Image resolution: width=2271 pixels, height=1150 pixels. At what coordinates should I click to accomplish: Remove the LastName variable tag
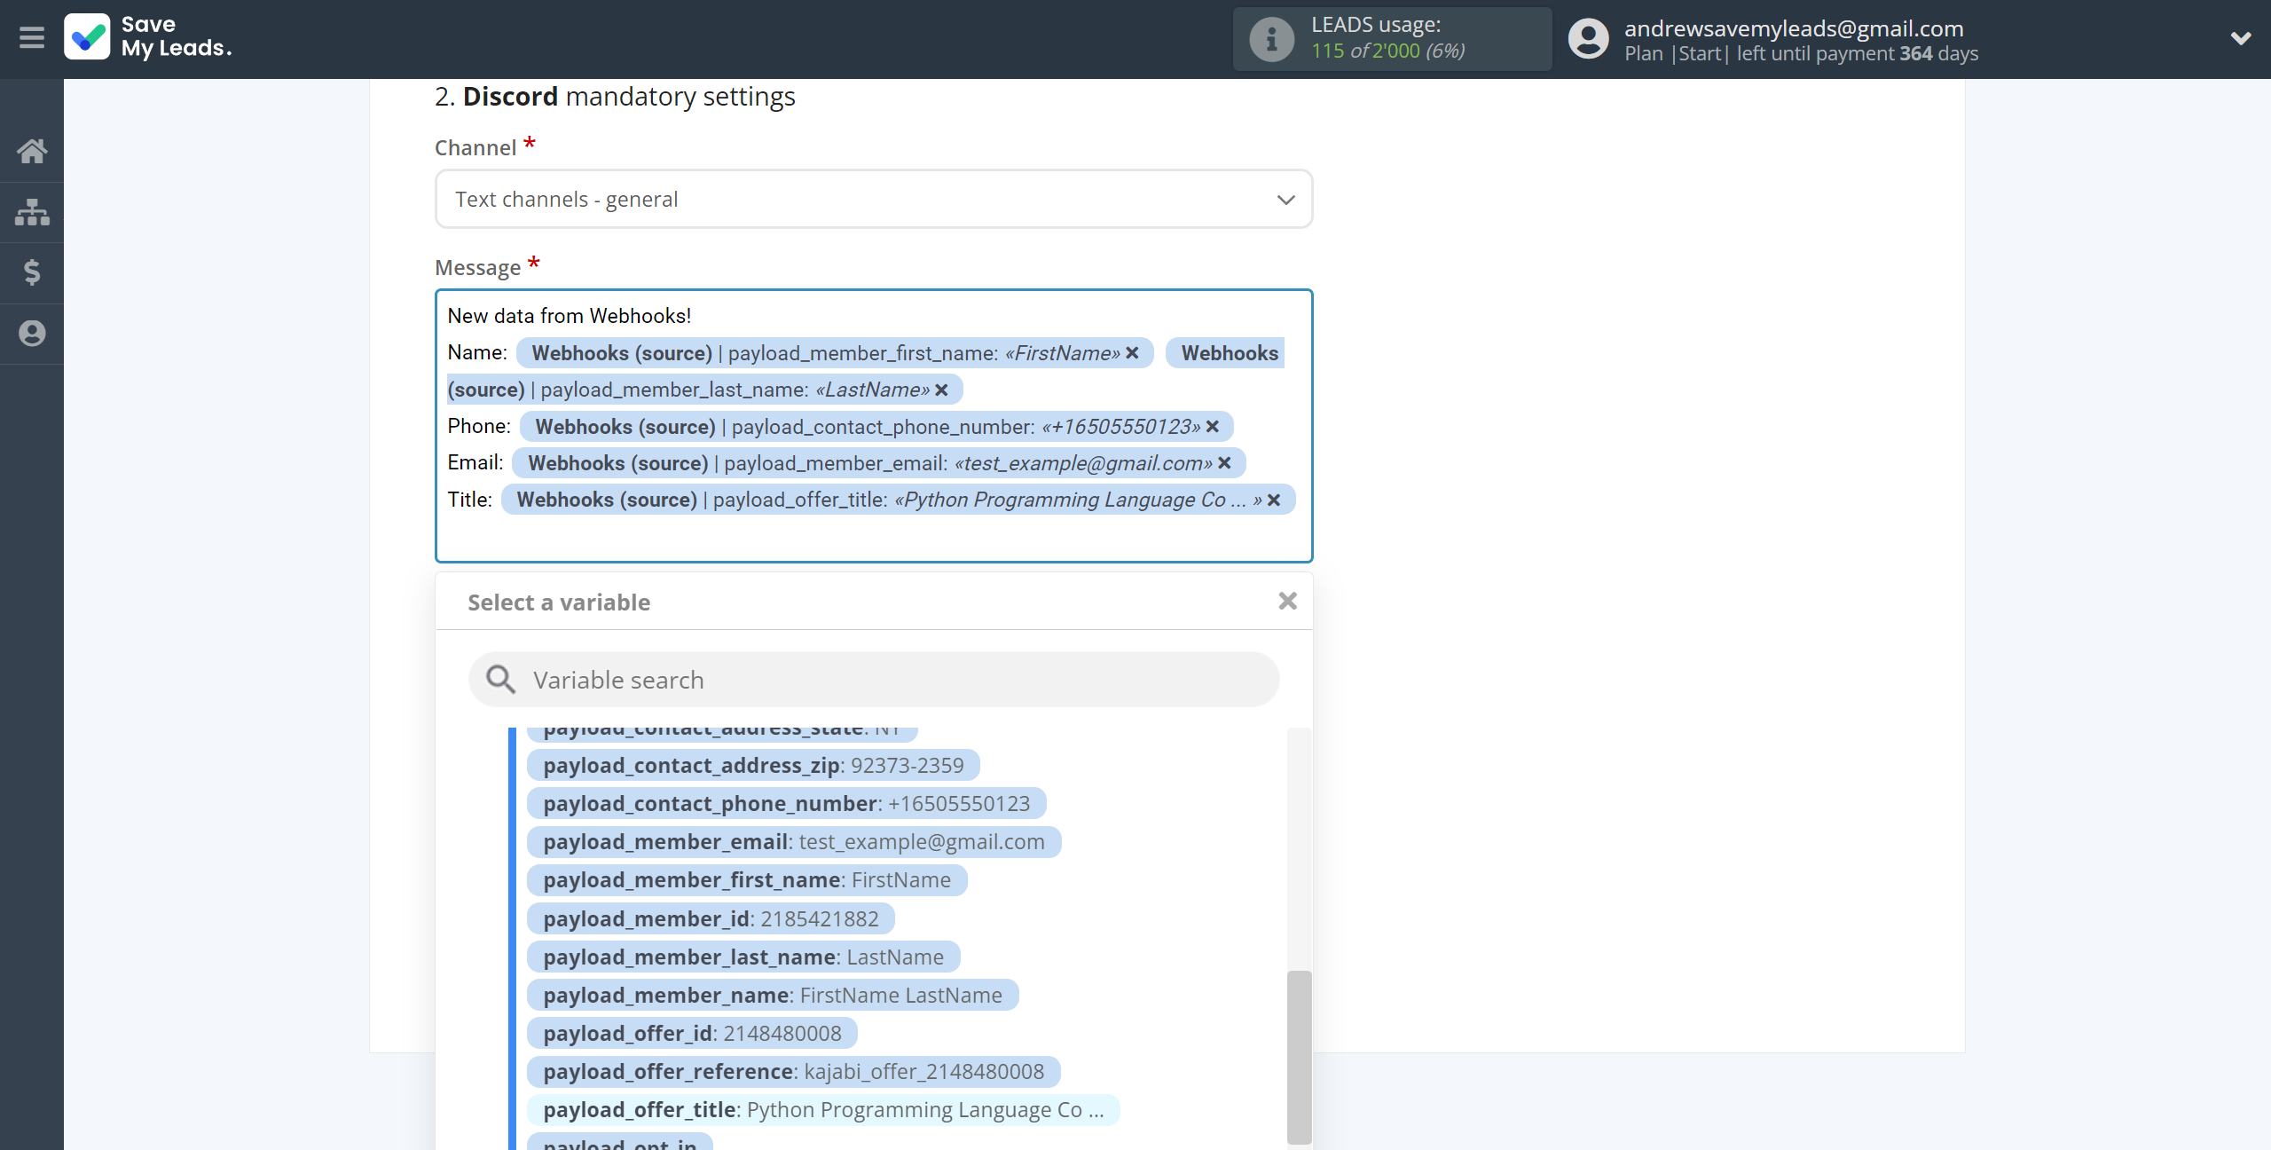(x=941, y=390)
